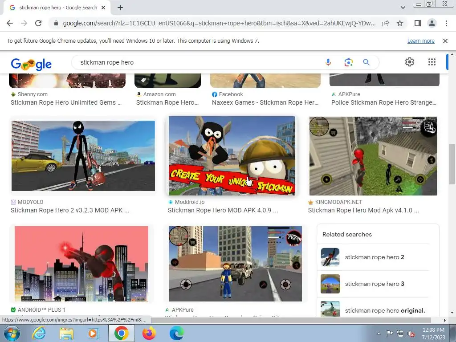Open the Naxeex Games Facebook result

click(x=265, y=102)
